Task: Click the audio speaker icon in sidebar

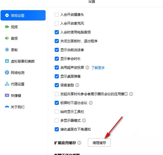Action: pos(7,38)
